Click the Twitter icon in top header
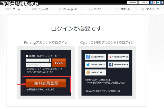 coord(158,2)
